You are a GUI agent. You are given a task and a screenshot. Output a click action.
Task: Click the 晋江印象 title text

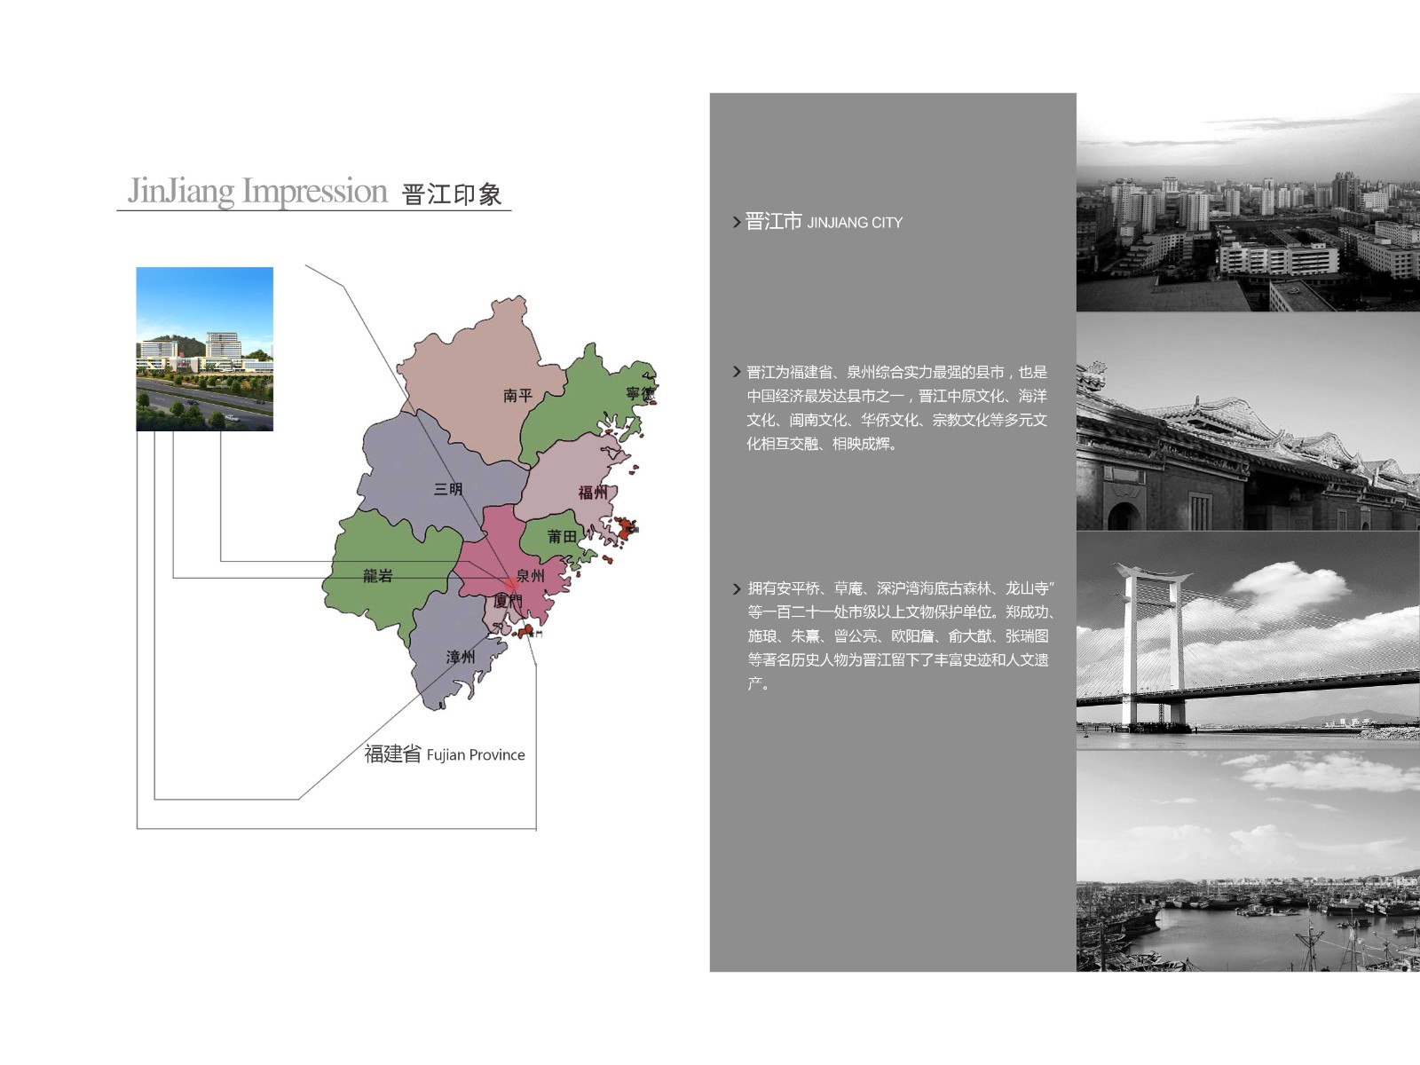pos(453,194)
